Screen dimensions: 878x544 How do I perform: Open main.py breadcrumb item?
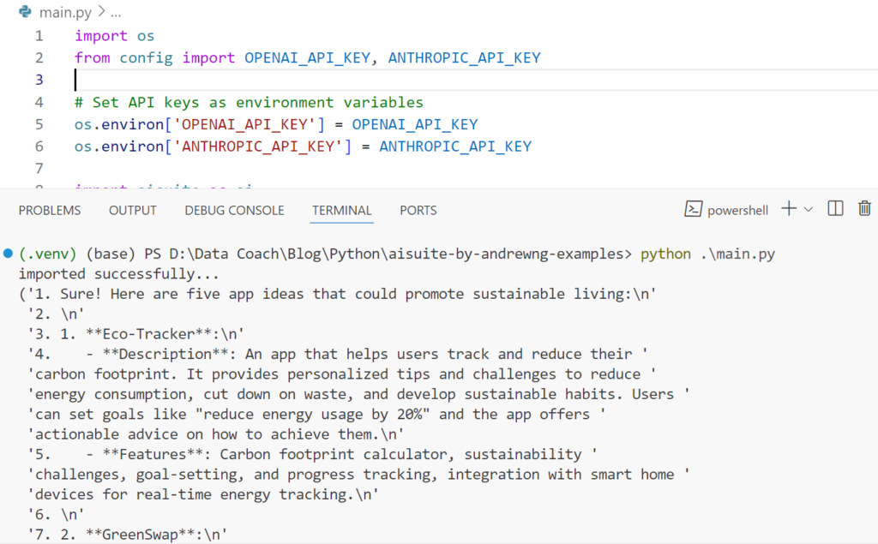(x=65, y=12)
